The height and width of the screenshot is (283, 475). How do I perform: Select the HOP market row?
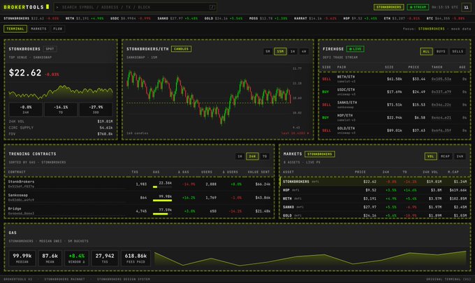click(x=374, y=190)
